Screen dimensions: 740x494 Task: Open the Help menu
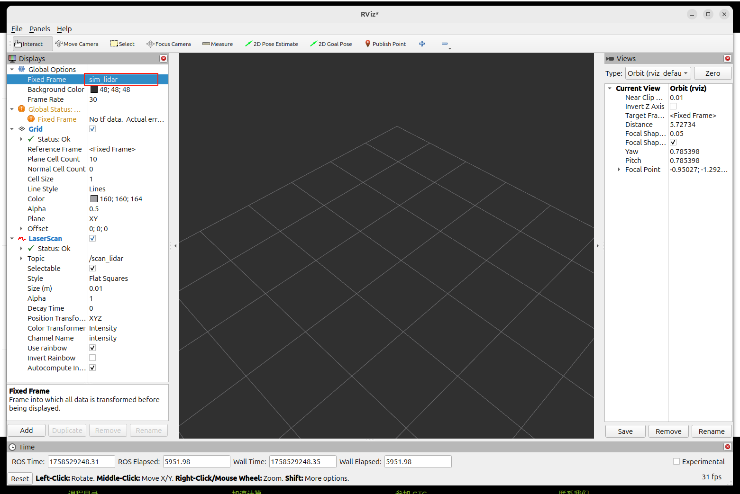tap(64, 29)
